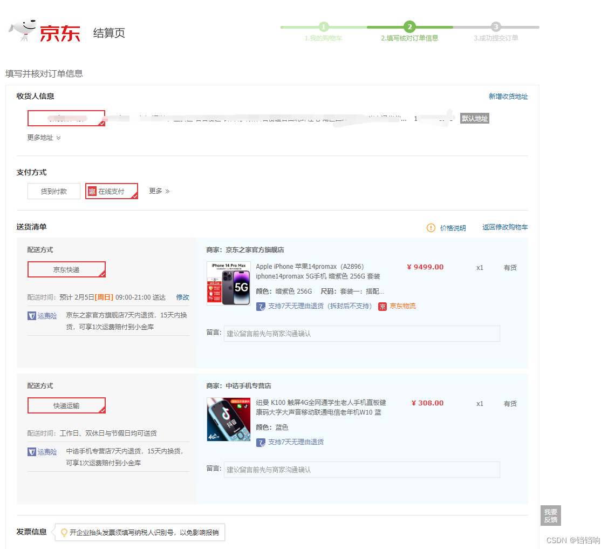Click the ¥ 308.00 price
This screenshot has width=608, height=549.
(x=427, y=403)
